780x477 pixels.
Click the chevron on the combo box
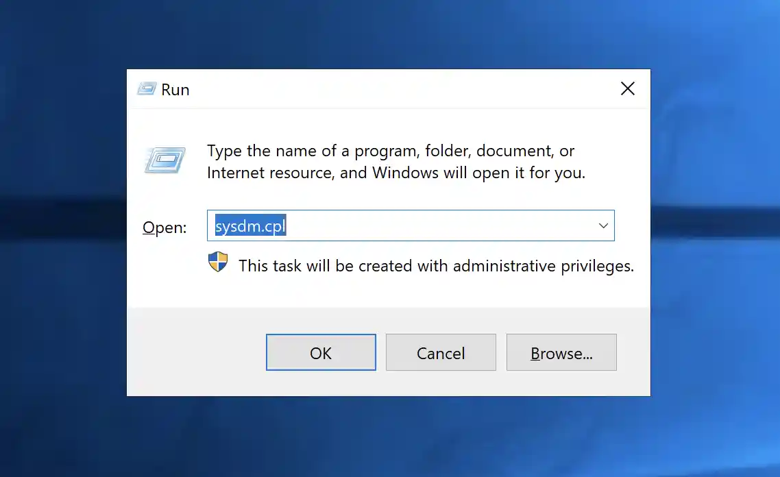click(602, 225)
